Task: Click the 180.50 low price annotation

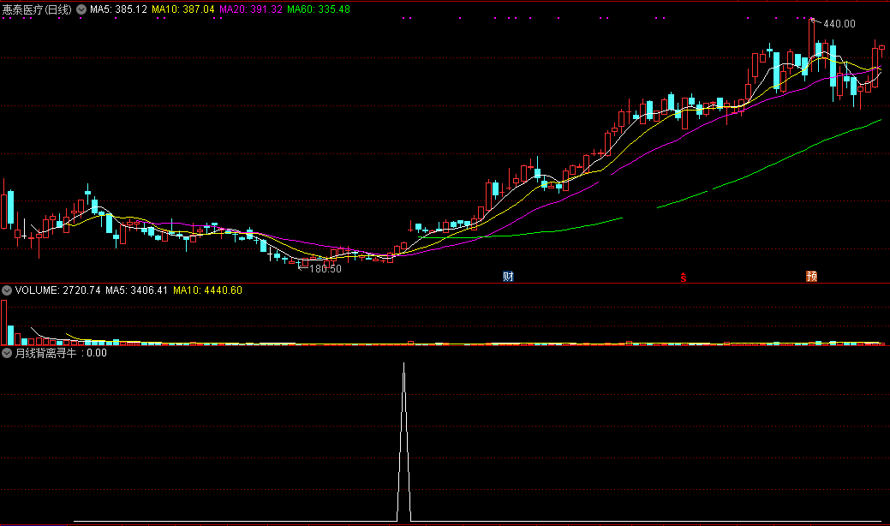Action: coord(326,269)
